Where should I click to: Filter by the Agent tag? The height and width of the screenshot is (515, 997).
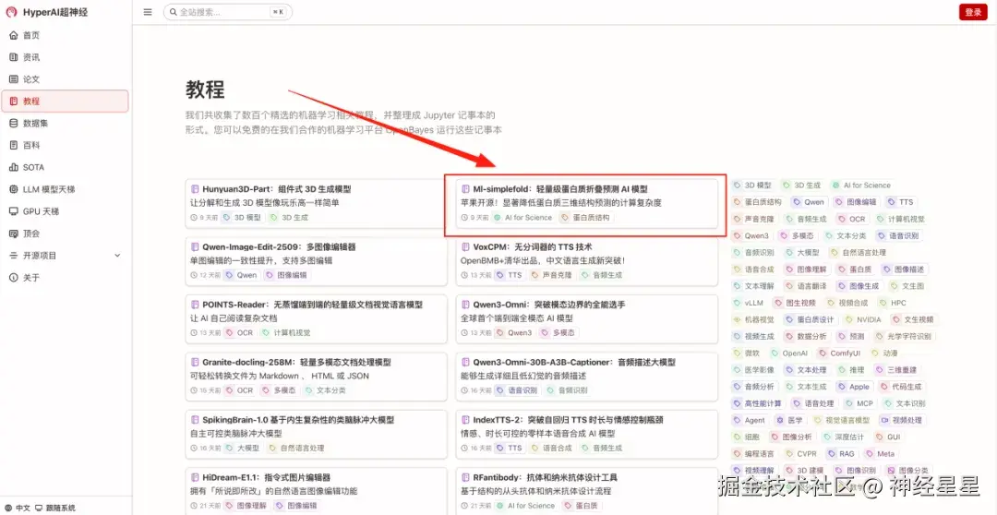[x=749, y=420]
